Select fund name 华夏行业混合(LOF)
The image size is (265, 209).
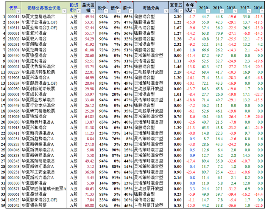point(39,22)
